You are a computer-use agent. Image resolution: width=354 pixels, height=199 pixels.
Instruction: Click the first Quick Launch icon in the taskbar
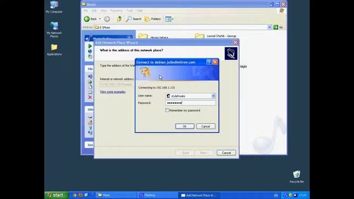[x=75, y=195]
